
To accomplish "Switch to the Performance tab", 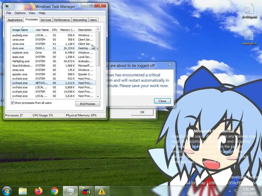I will [62, 20].
